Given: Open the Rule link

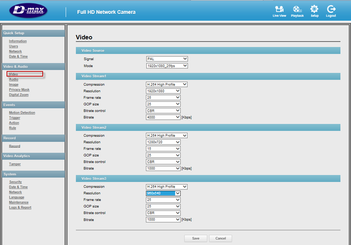Looking at the screenshot, I should pyautogui.click(x=12, y=128).
